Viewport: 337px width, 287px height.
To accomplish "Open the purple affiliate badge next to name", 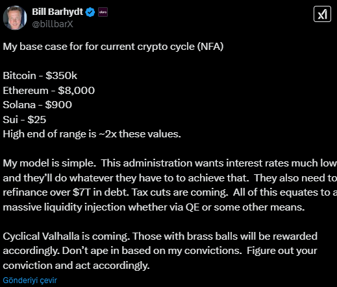I will coord(103,12).
